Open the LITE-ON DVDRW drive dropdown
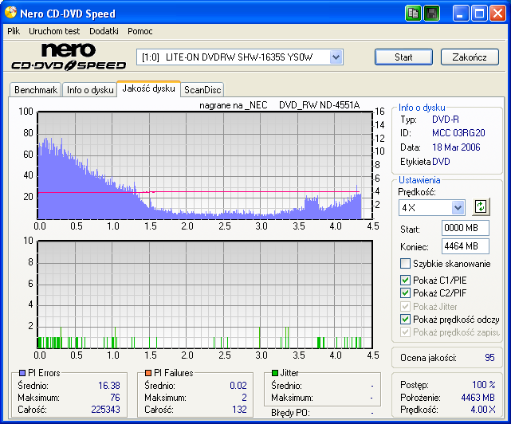The width and height of the screenshot is (511, 424). (x=336, y=57)
